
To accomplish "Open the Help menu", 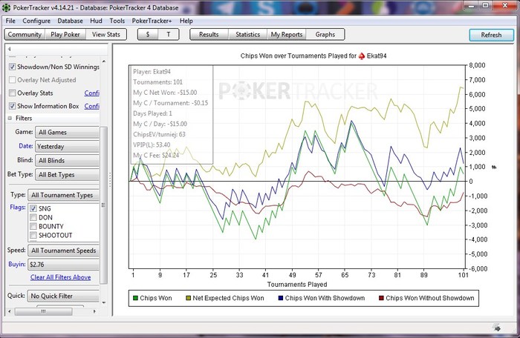I will 186,21.
